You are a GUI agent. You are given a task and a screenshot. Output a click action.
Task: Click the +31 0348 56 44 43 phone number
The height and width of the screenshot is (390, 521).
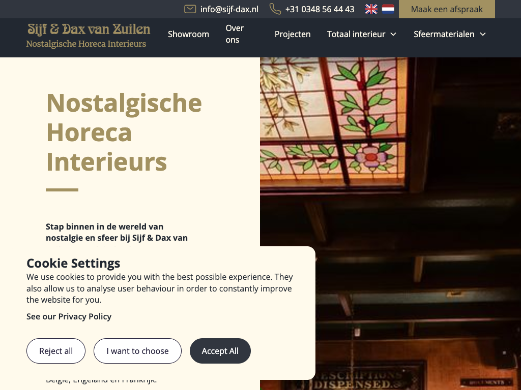tap(320, 9)
